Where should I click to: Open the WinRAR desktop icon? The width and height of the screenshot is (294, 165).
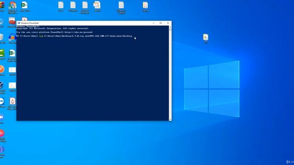(x=2, y=5)
